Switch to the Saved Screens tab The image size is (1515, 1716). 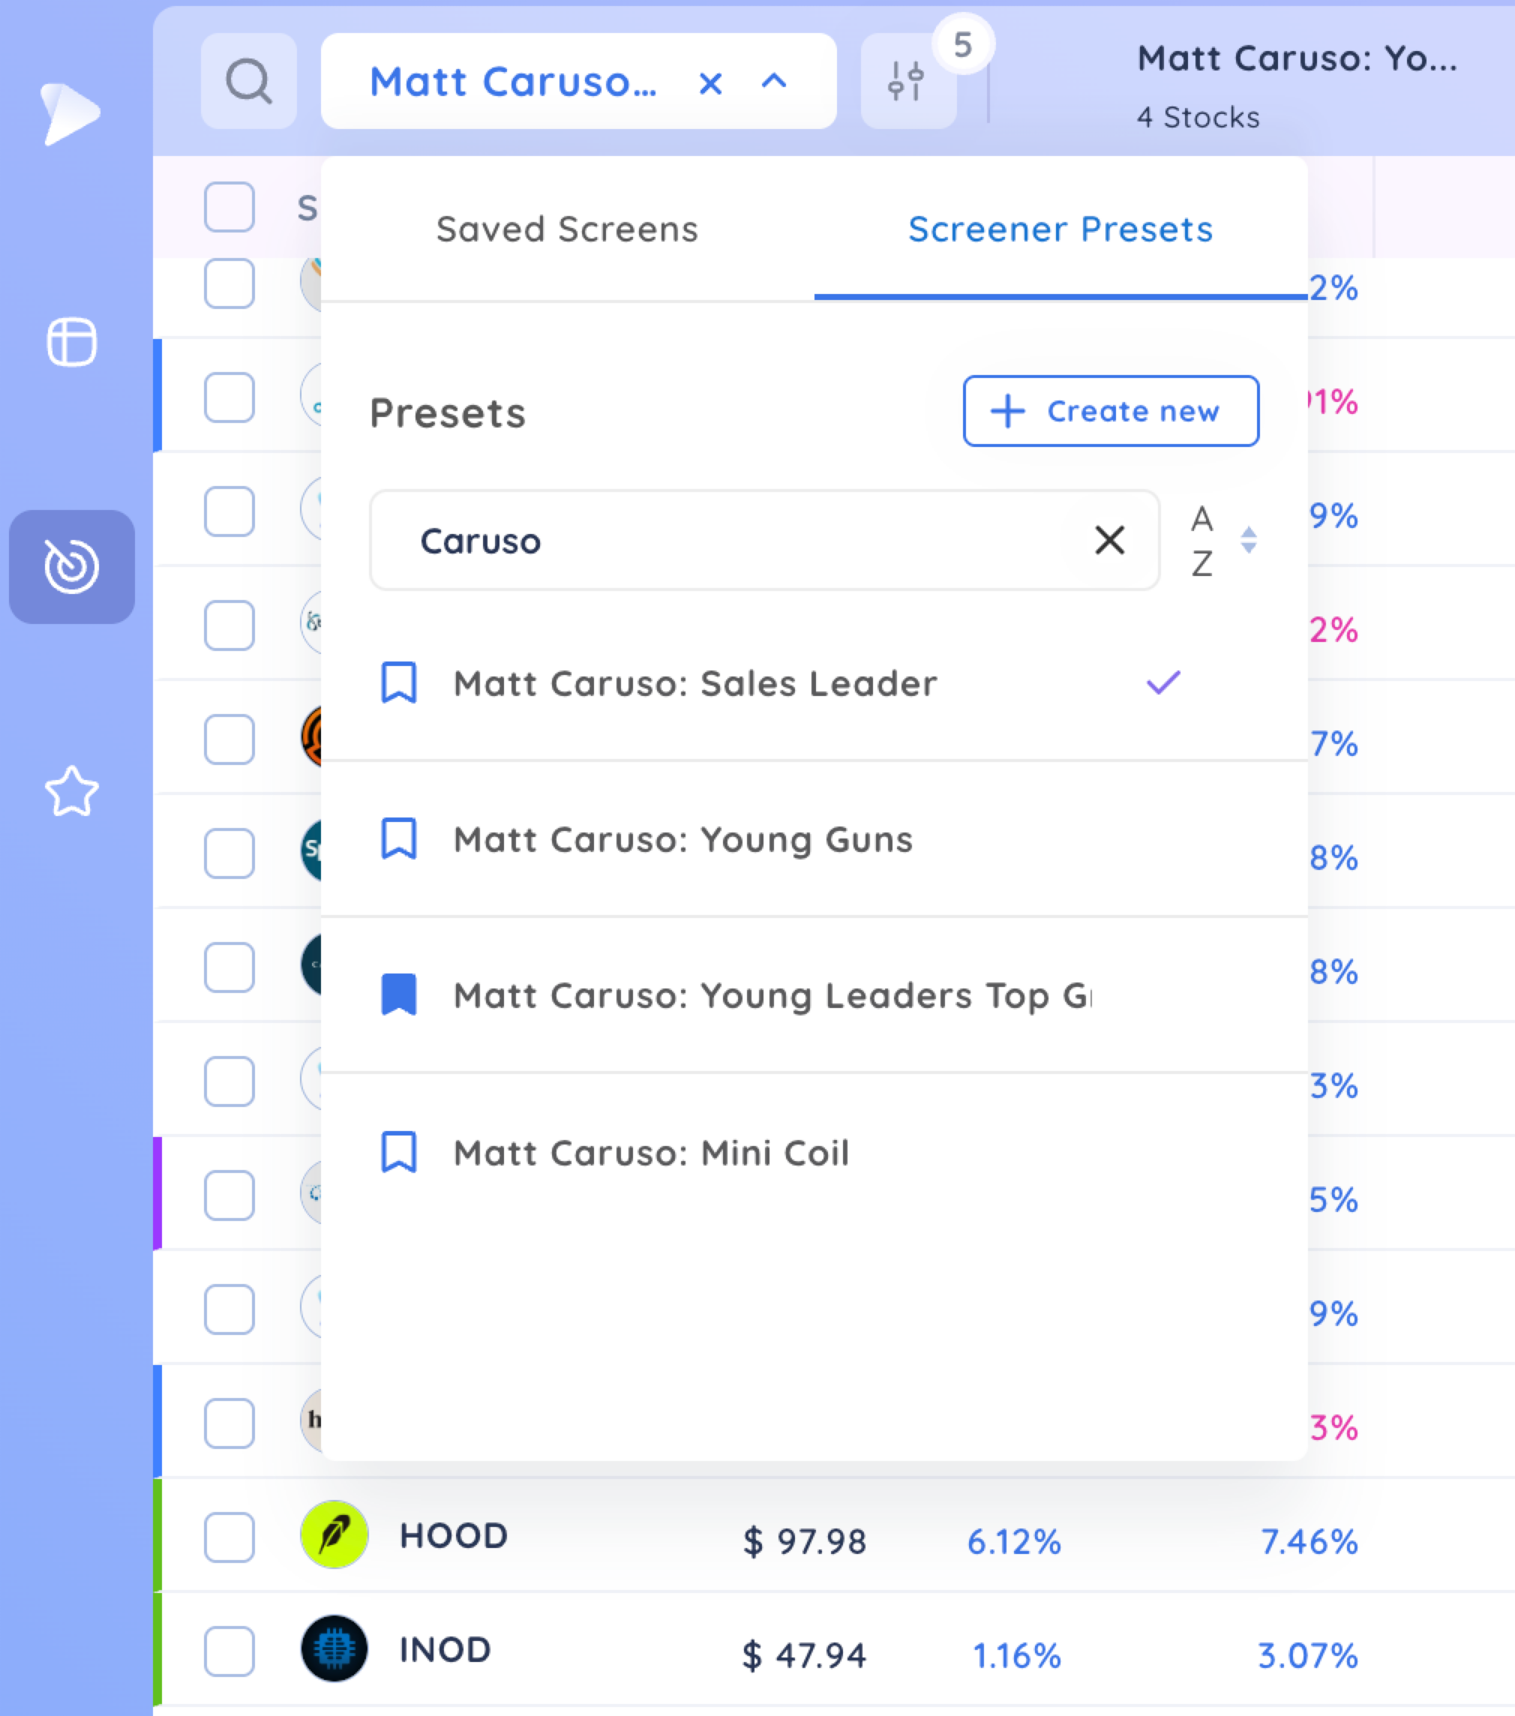(568, 229)
